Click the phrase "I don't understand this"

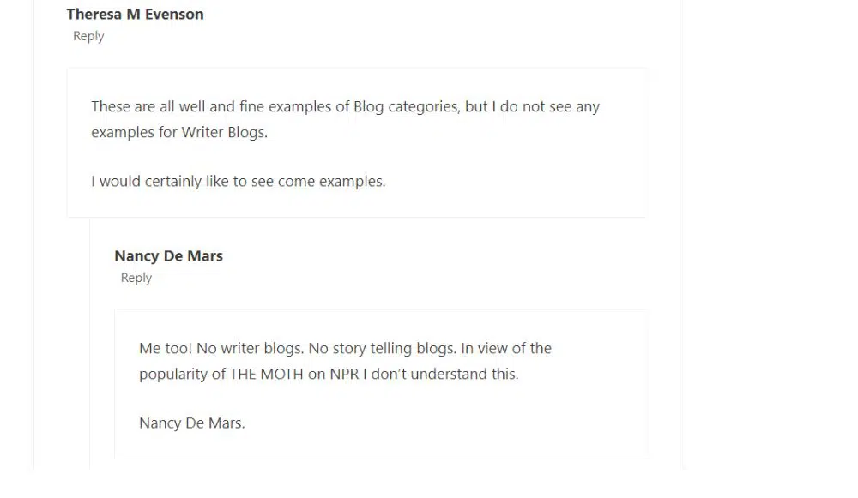pyautogui.click(x=445, y=375)
